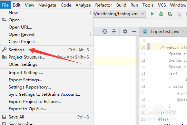Open the File menu
Screen dimensions: 187x125
point(5,5)
